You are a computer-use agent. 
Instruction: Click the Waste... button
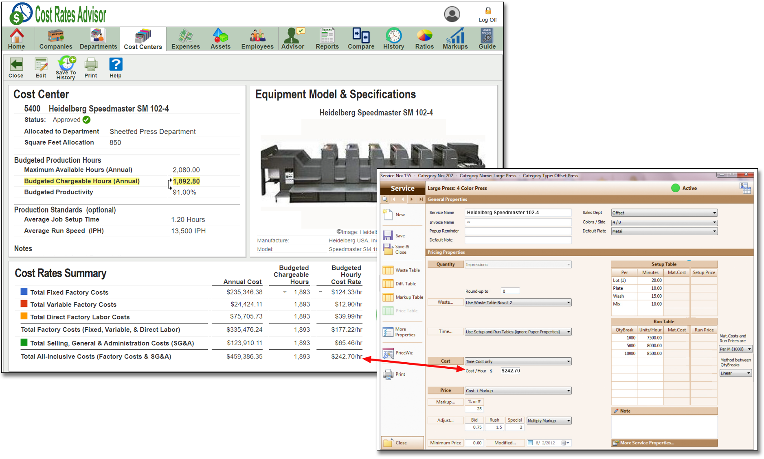click(x=446, y=302)
